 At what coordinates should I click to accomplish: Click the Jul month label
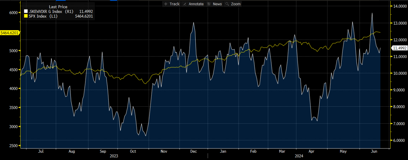point(41,151)
